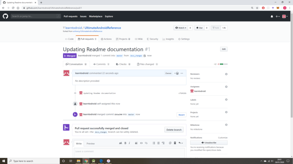Click the Revert button
This screenshot has width=293, height=164.
click(181, 115)
